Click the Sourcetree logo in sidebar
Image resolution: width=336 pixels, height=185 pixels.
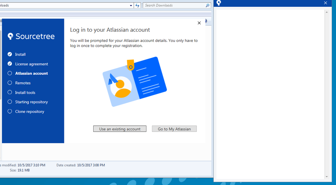pyautogui.click(x=31, y=36)
